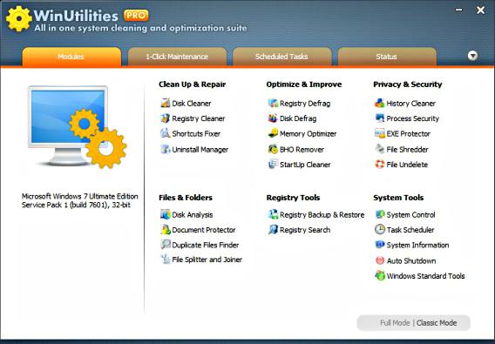This screenshot has height=344, width=495.
Task: Click the System Control icon
Action: pos(380,214)
